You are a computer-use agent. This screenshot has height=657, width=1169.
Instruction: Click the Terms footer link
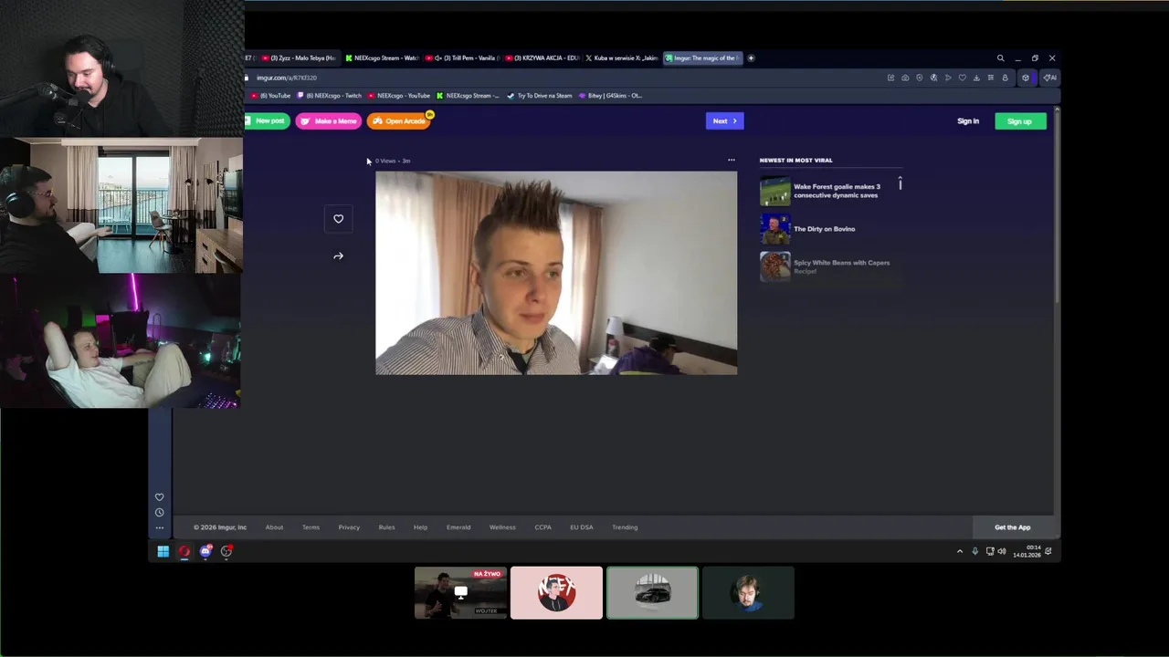click(311, 527)
